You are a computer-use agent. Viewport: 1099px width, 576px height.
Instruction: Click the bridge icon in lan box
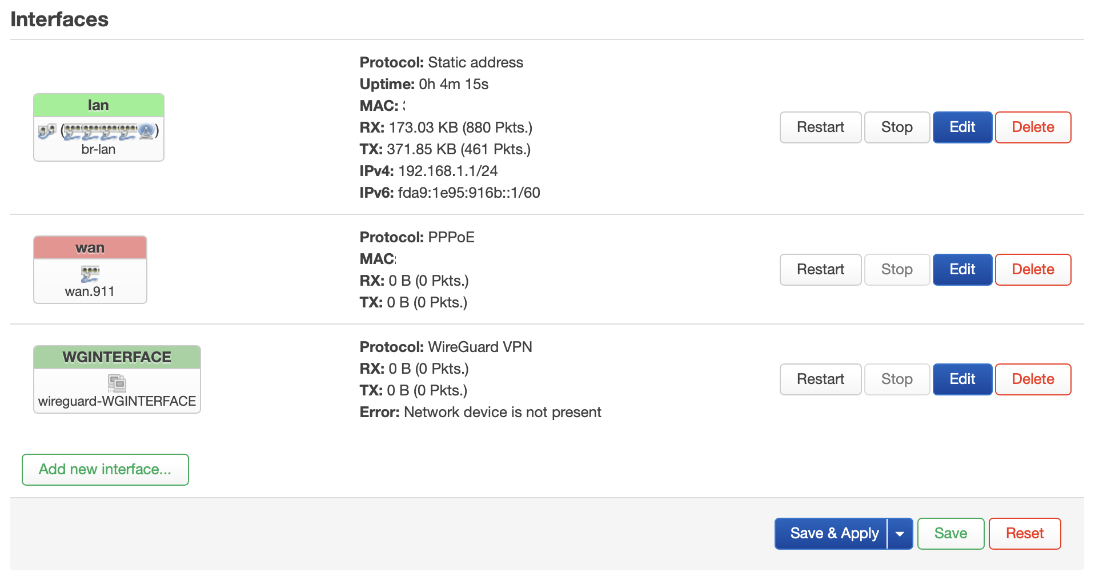point(47,131)
